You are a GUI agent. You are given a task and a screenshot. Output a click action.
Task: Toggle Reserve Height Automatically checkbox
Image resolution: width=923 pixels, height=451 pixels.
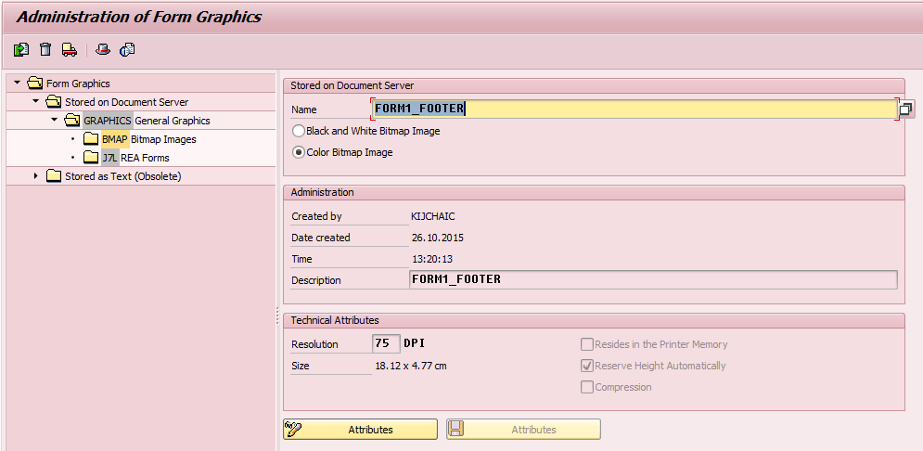587,366
